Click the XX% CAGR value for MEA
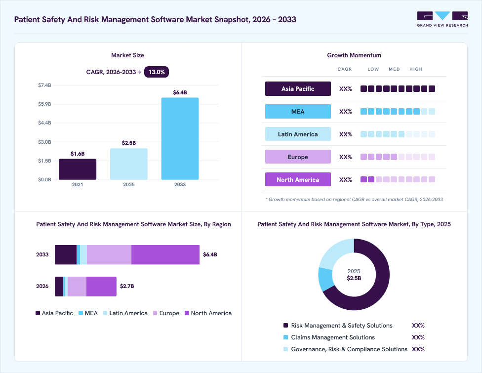Viewport: 482px width, 373px height. pyautogui.click(x=346, y=112)
